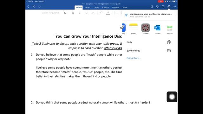
Task: Share document to Seesaw Class app
Action: point(170,29)
